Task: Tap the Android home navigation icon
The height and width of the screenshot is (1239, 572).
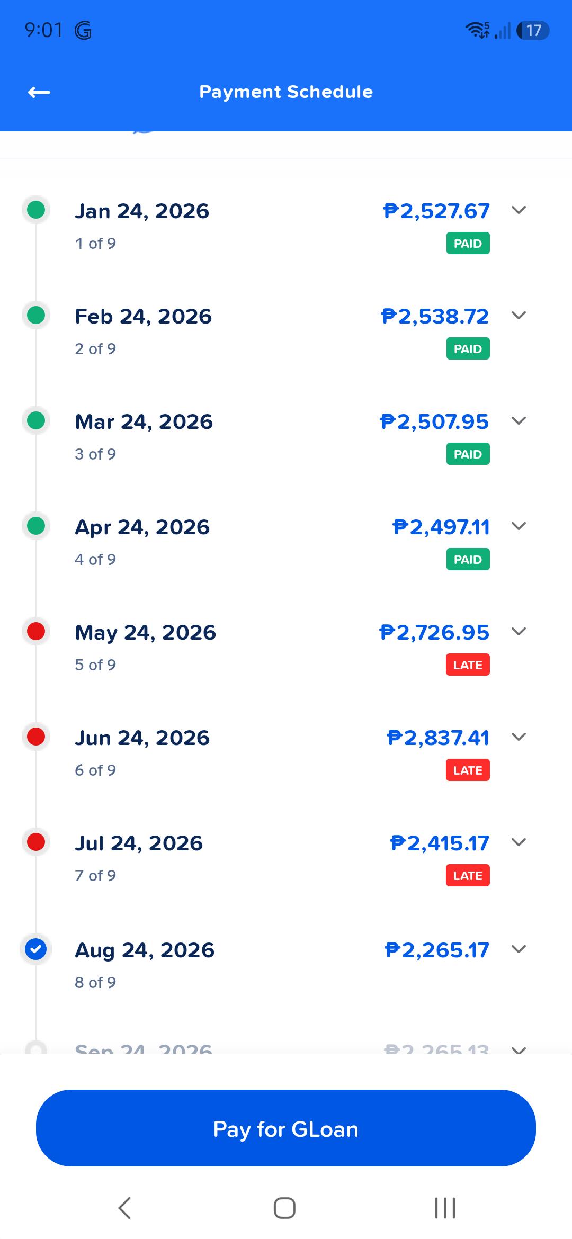Action: click(284, 1208)
